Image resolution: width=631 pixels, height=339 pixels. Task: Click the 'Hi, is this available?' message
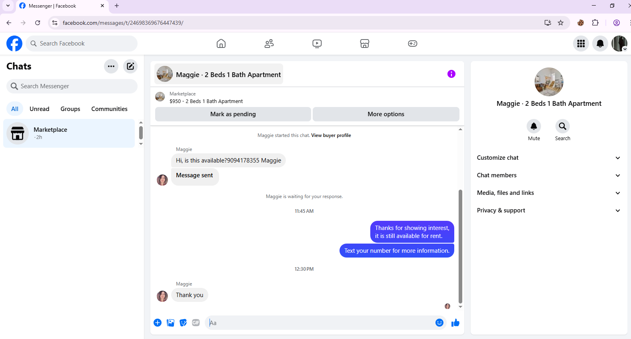click(x=228, y=161)
